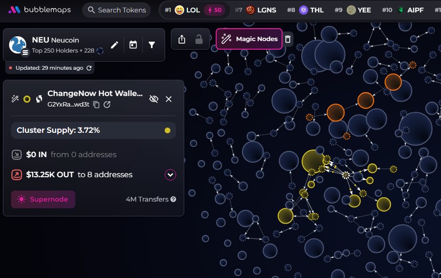Click the share export icon
The height and width of the screenshot is (278, 441).
click(x=182, y=39)
